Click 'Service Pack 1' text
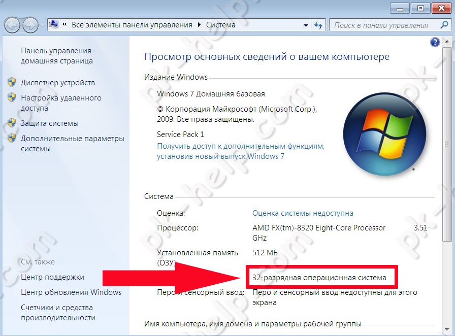Image resolution: width=455 pixels, height=336 pixels. pos(180,135)
